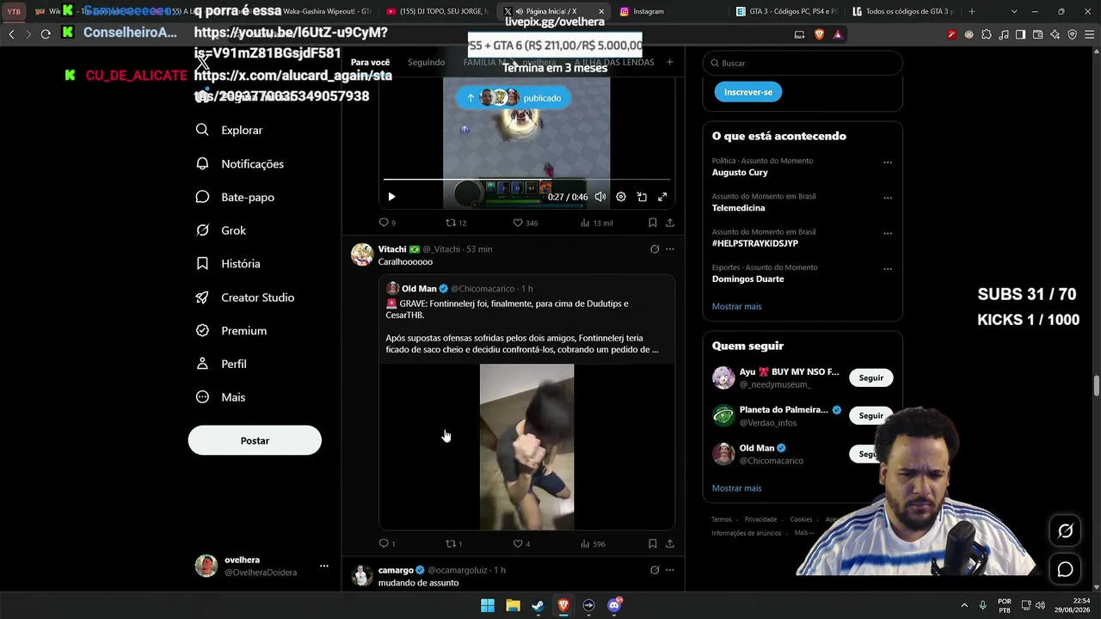Open options for the Augusto Cury trend
1101x619 pixels.
888,162
